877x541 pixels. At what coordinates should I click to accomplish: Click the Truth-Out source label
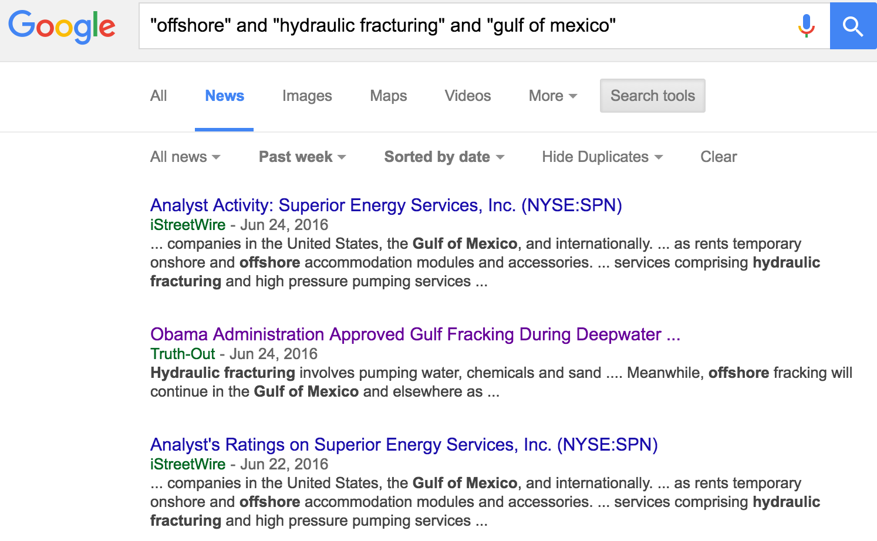click(x=183, y=354)
